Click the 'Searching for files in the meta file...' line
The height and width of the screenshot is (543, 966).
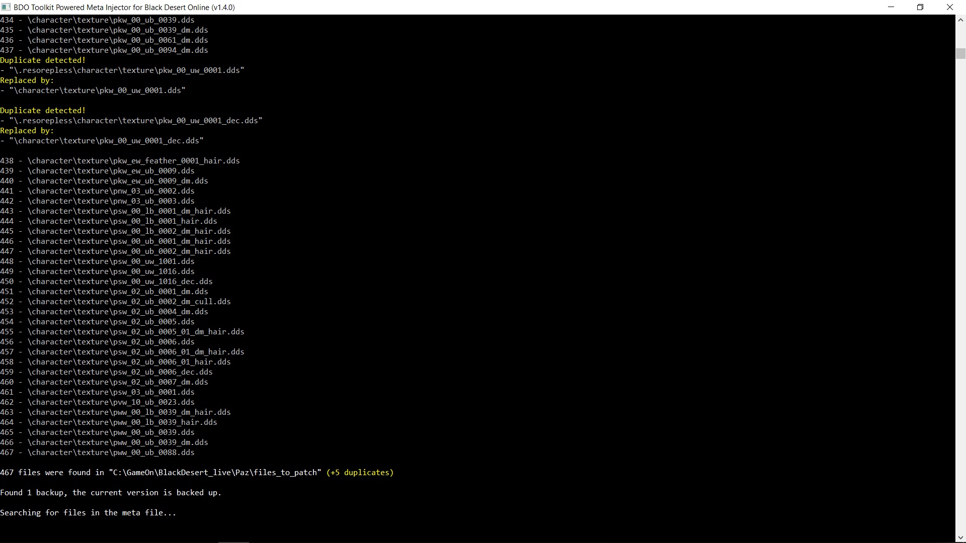88,513
